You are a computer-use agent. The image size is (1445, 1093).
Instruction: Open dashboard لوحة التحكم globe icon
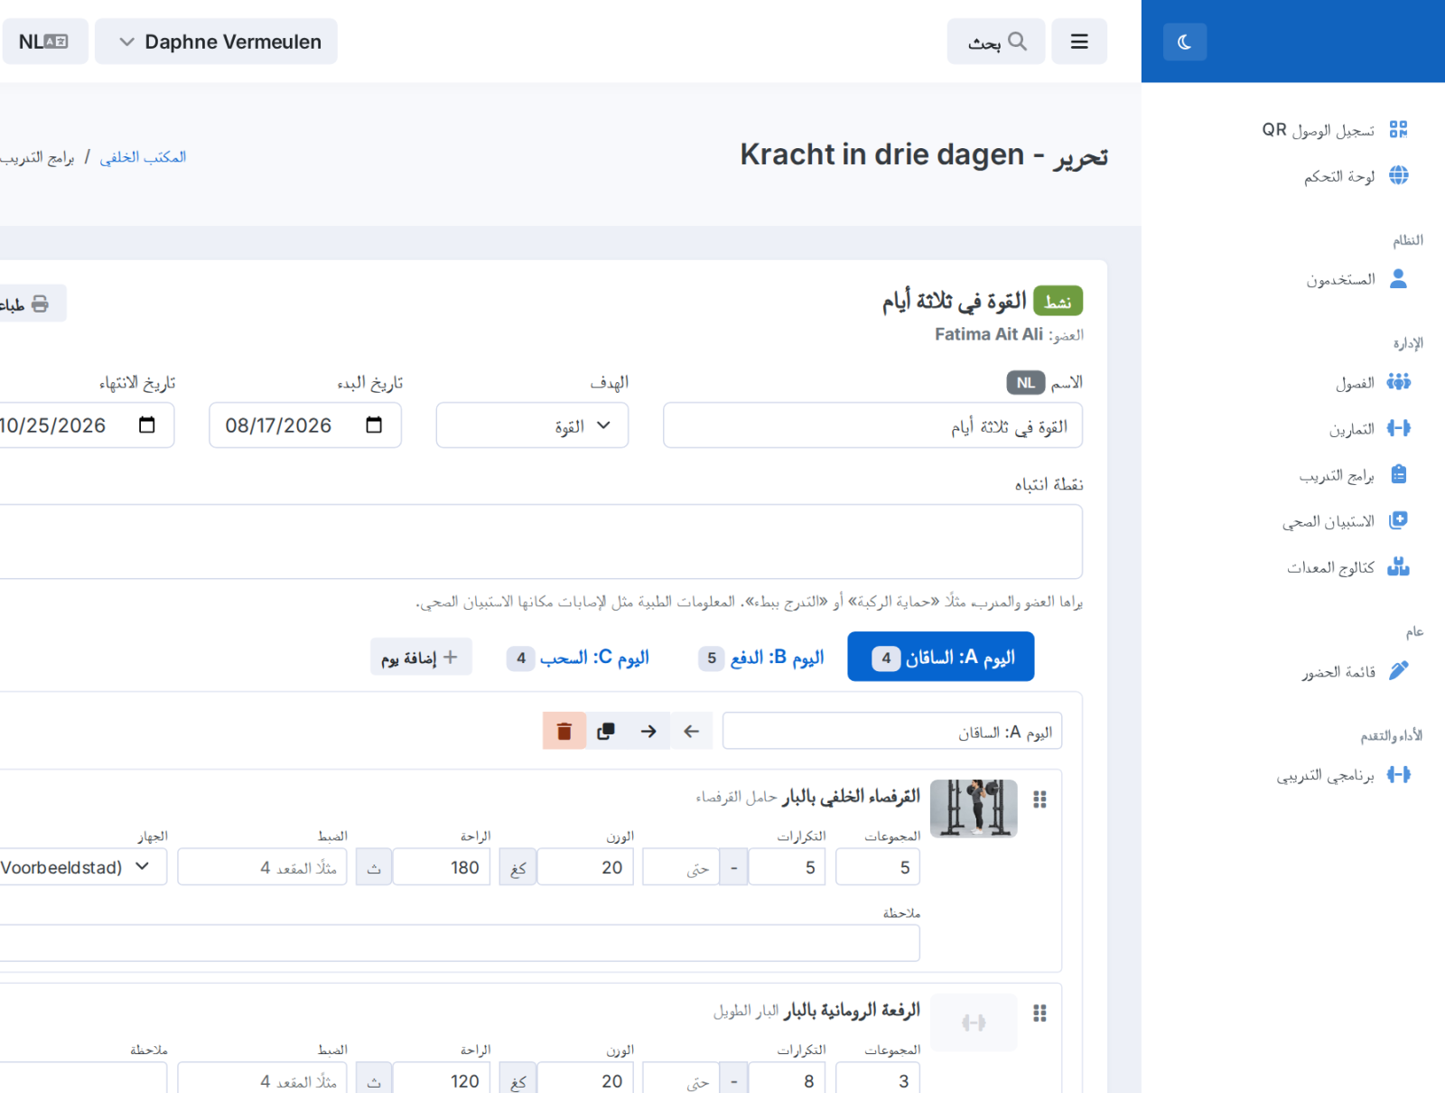(1398, 175)
